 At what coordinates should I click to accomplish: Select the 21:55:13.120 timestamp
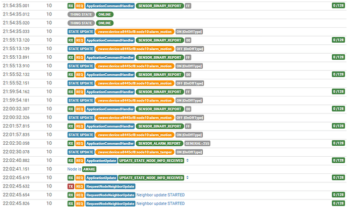click(16, 40)
